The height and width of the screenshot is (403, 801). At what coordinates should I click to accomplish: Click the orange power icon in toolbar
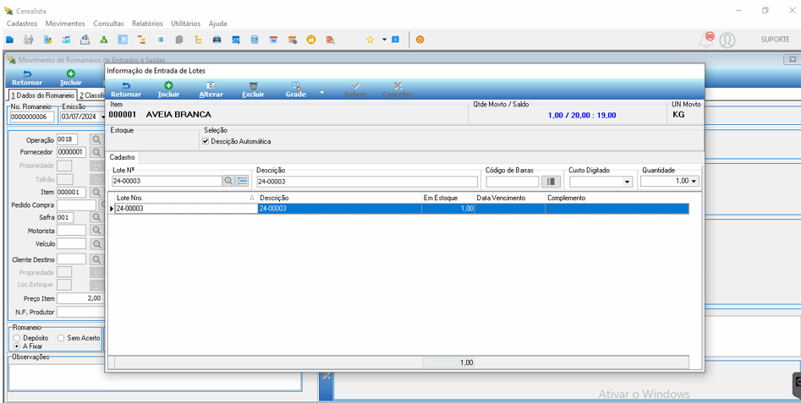tap(420, 39)
